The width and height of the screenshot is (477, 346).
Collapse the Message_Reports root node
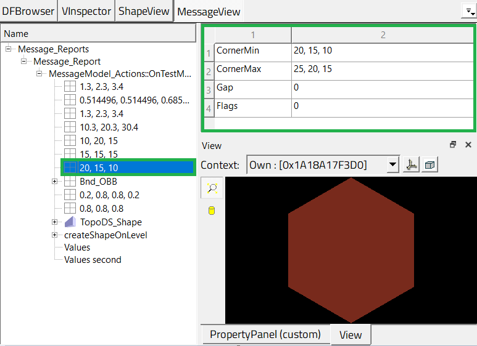(9, 49)
